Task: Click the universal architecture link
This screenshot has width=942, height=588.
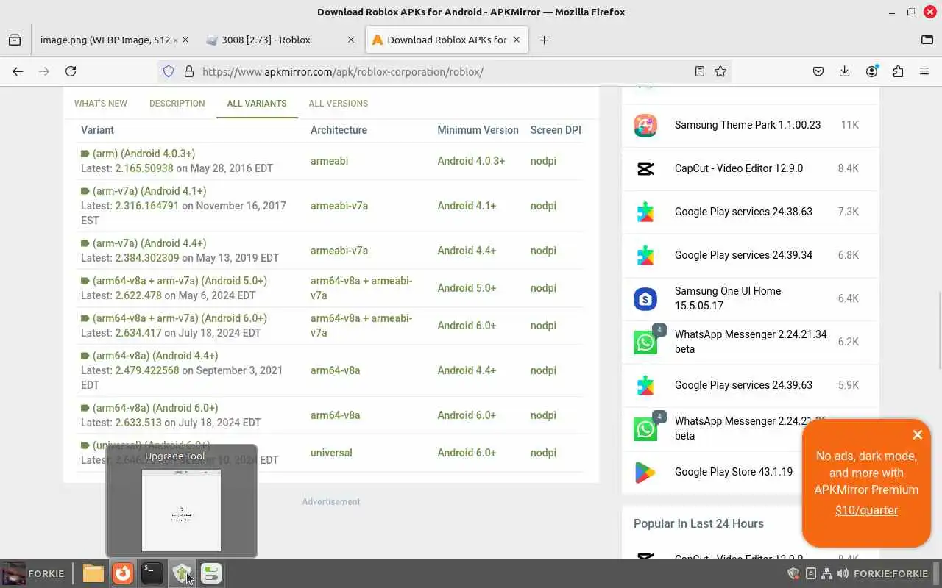Action: click(x=331, y=453)
